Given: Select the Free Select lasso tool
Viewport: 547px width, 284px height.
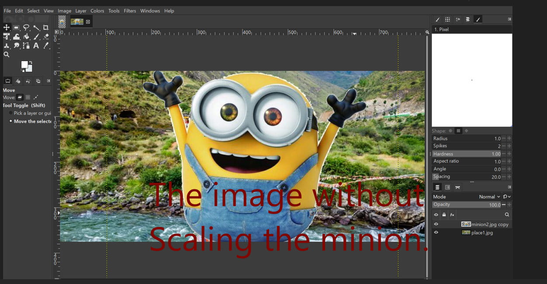Looking at the screenshot, I should coord(26,27).
